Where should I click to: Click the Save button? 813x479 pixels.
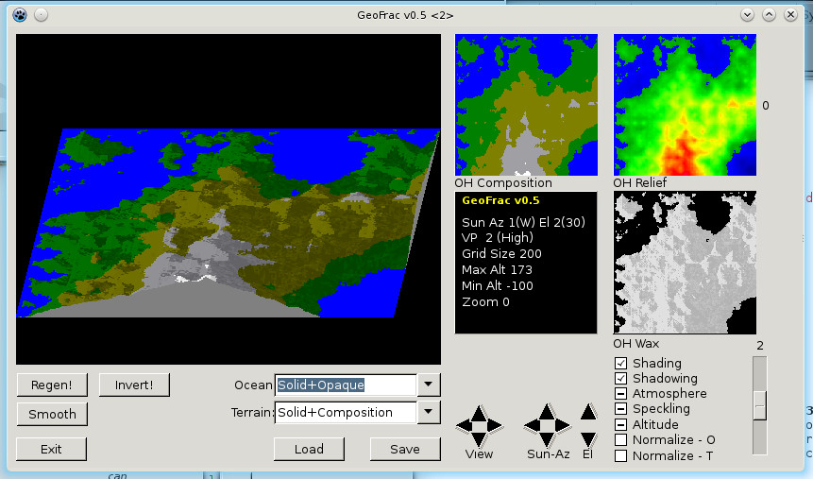(404, 449)
